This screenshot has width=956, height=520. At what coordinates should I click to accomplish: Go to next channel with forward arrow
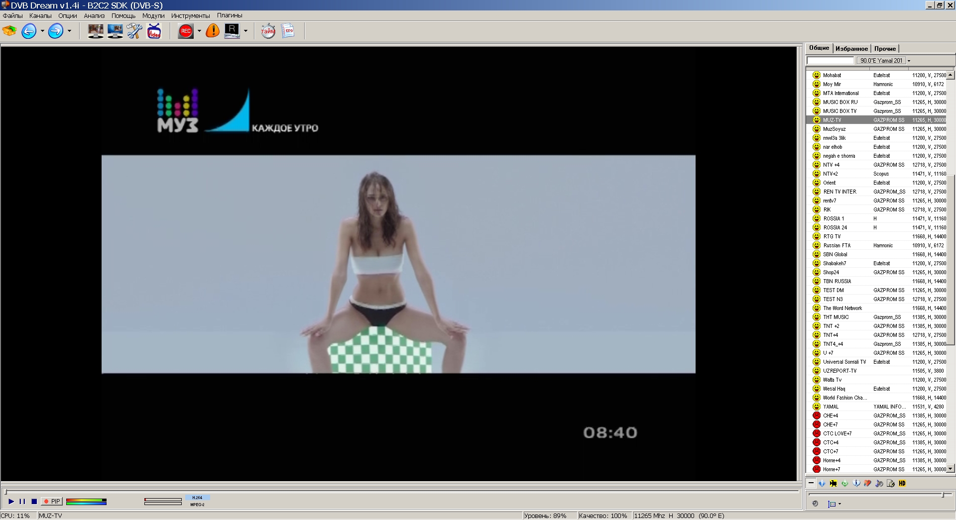[x=56, y=31]
